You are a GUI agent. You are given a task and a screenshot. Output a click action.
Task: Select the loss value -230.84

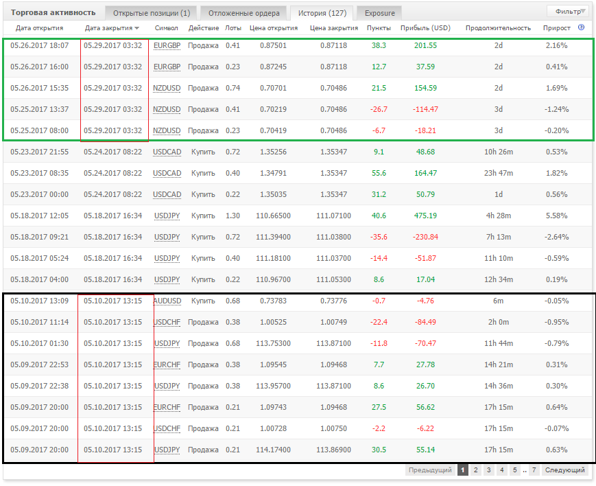tap(425, 238)
